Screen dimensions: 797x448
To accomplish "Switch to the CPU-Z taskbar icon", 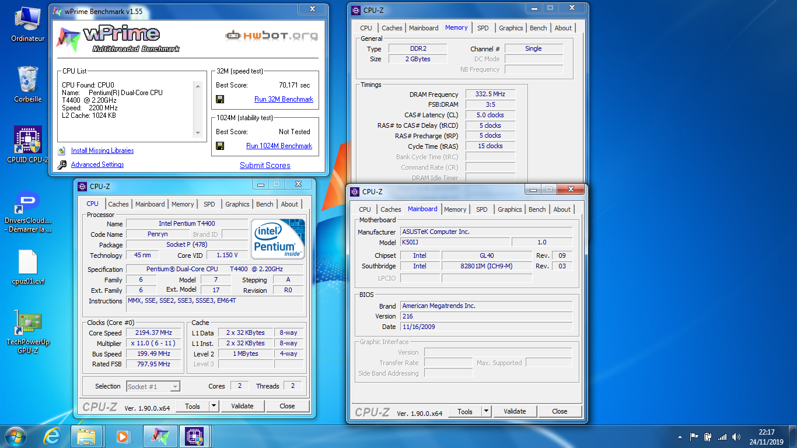I will click(x=194, y=436).
